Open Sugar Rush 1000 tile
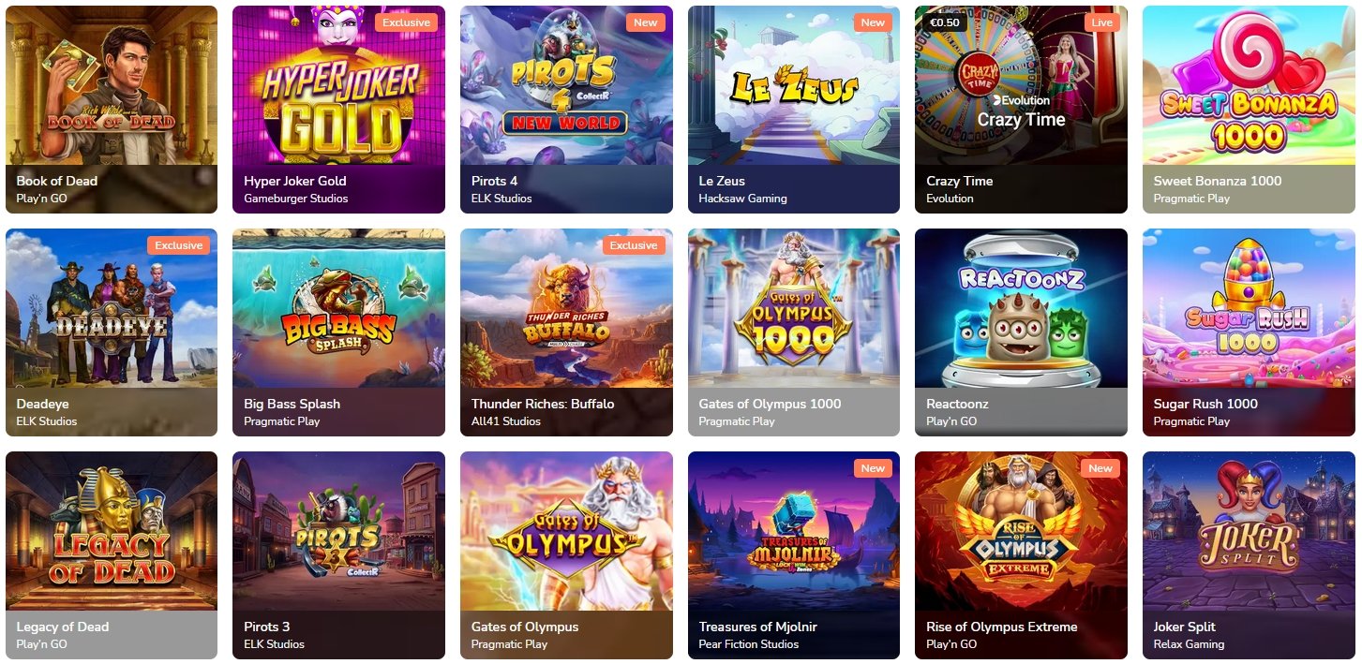This screenshot has width=1362, height=664. pos(1249,332)
